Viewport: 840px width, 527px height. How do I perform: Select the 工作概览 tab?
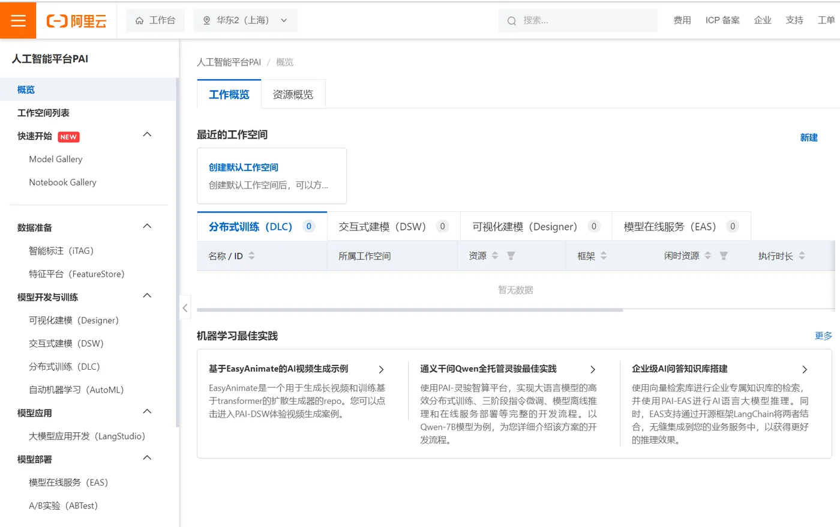(x=229, y=94)
